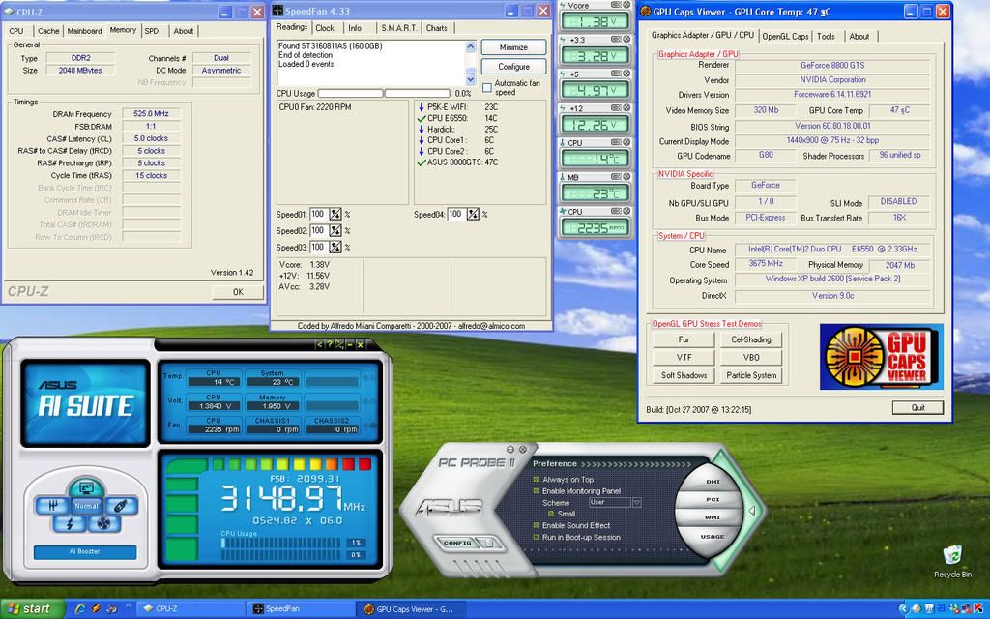Expand the Scheme dropdown in PC Probe
990x619 pixels.
click(636, 503)
